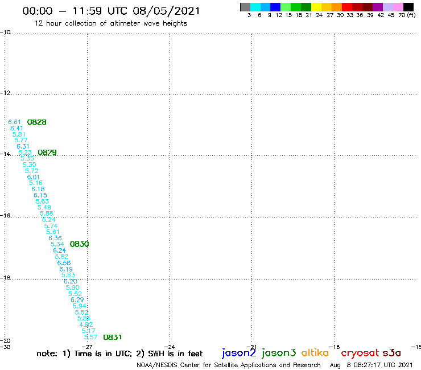Select the "5.84" wave height reading
This screenshot has height=370, width=421.
pyautogui.click(x=84, y=318)
